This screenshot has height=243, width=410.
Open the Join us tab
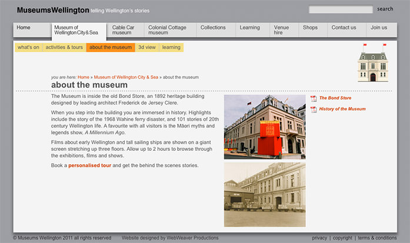(x=382, y=30)
